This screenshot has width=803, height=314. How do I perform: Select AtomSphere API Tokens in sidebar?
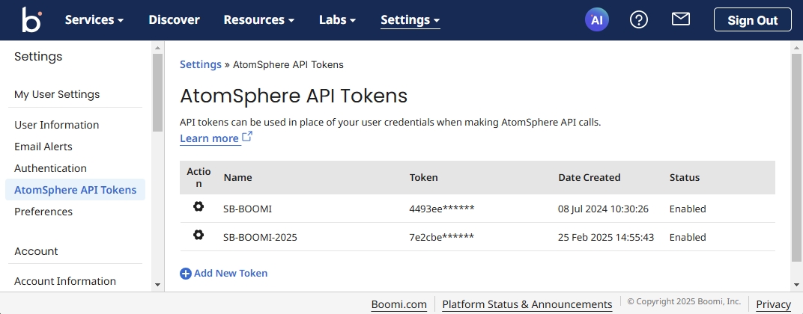pos(75,190)
